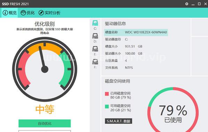Switch to the 优化 tab

tap(27, 13)
